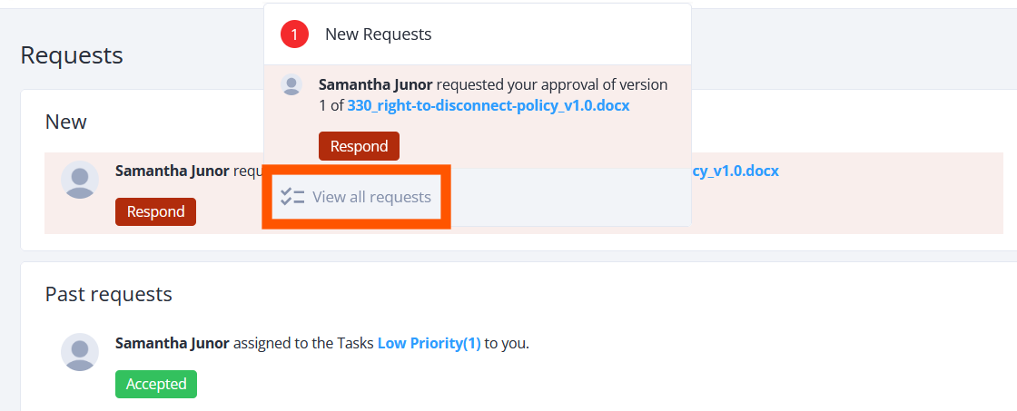Click the Requests page heading
The image size is (1017, 411).
[x=72, y=55]
